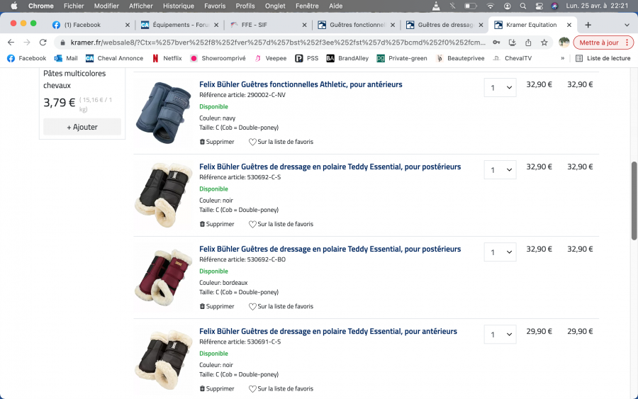Click the Netflix bookmark in bookmarks bar
638x399 pixels.
tap(167, 58)
